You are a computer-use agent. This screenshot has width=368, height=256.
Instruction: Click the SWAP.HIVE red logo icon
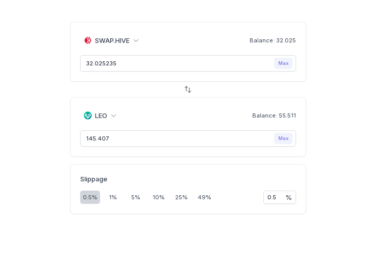tap(88, 40)
